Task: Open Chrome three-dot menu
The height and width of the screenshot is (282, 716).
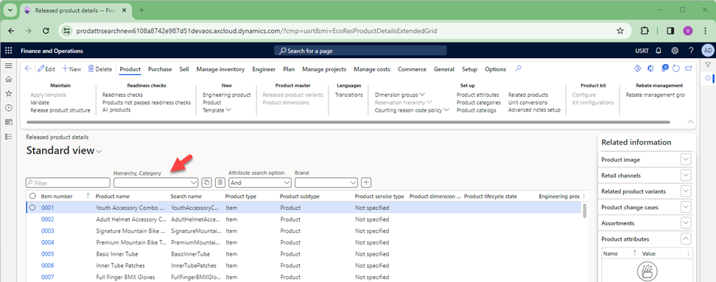Action: pyautogui.click(x=706, y=31)
